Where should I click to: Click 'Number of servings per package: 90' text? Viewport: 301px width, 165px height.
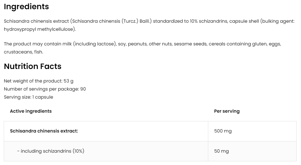45,89
